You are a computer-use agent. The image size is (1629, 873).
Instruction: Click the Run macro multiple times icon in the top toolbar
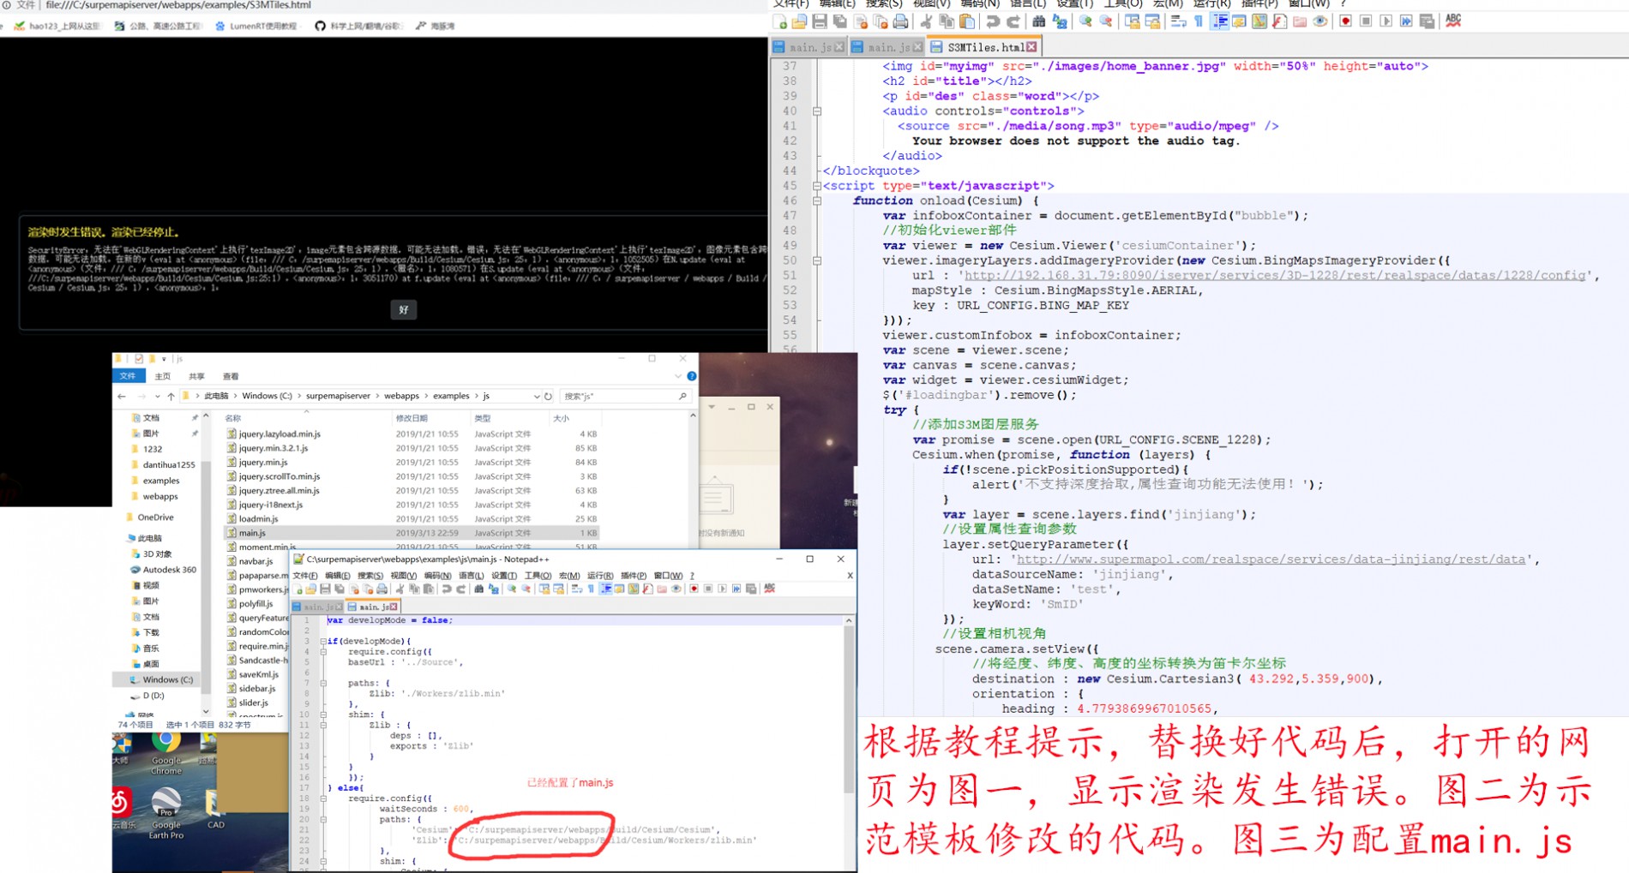pos(1406,21)
